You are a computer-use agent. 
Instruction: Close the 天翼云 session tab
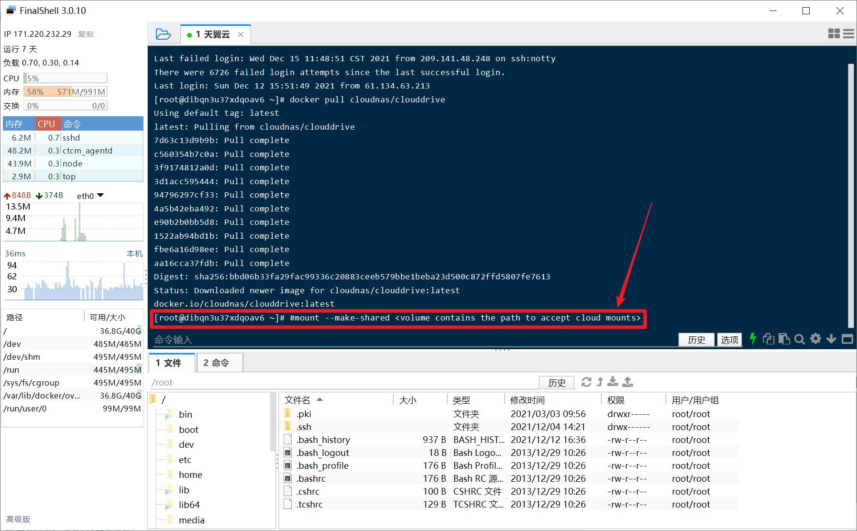(x=241, y=34)
